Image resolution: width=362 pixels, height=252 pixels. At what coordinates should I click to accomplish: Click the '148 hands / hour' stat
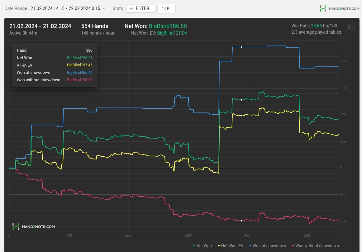click(x=98, y=33)
